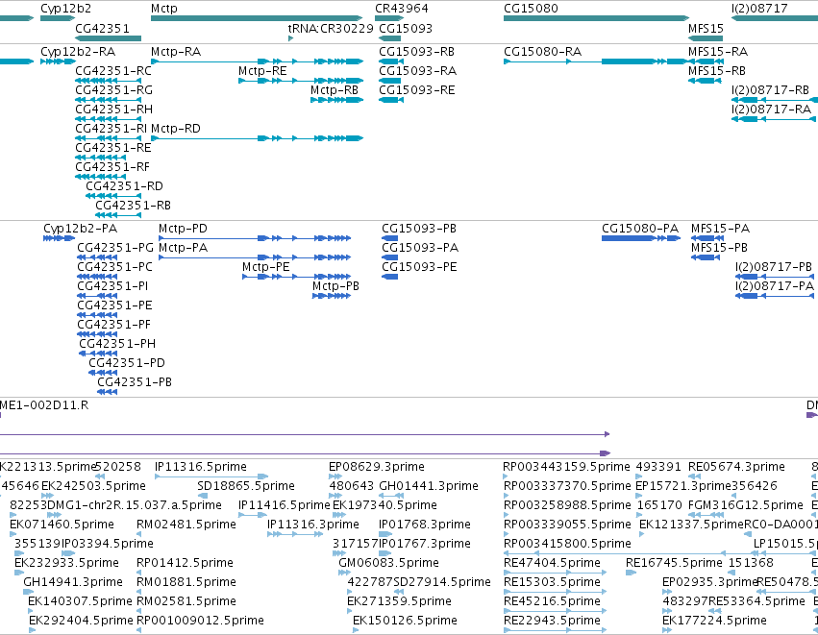Click the RP001009012.5prime EST label
818x635 pixels.
point(200,621)
